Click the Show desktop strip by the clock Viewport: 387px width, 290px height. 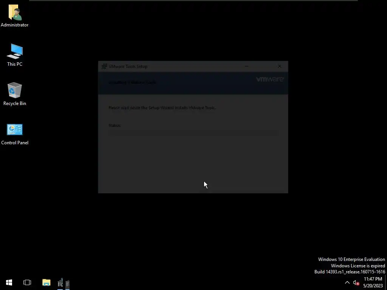tap(386, 282)
